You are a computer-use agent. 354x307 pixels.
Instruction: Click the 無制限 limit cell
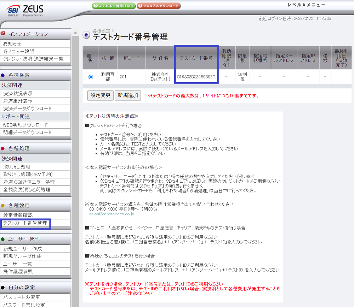242,77
